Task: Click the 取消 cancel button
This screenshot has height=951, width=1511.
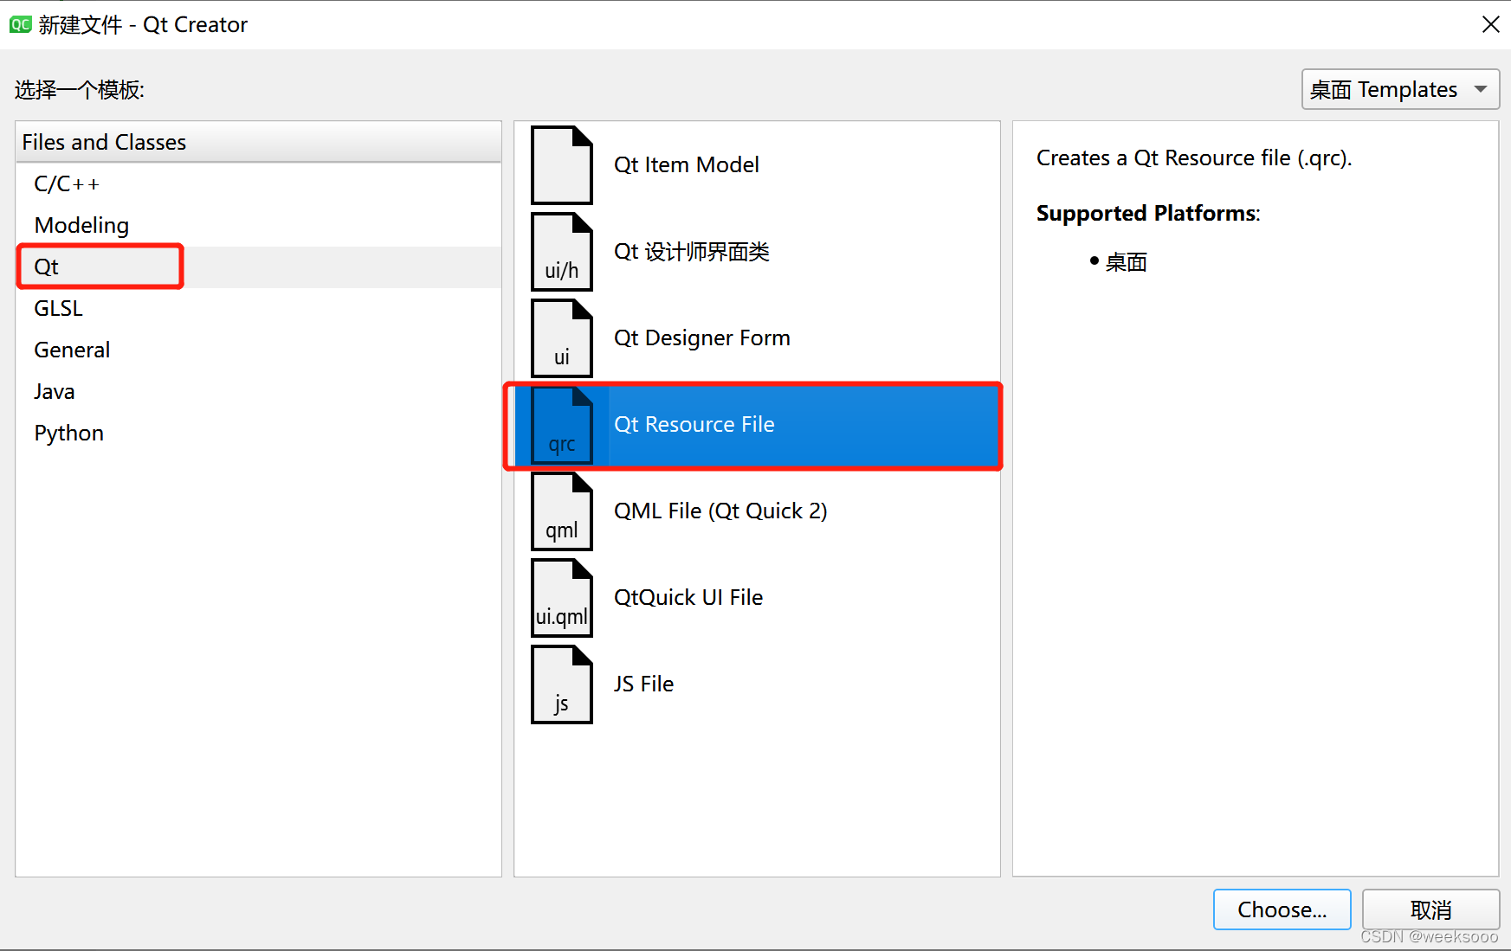Action: (x=1430, y=909)
